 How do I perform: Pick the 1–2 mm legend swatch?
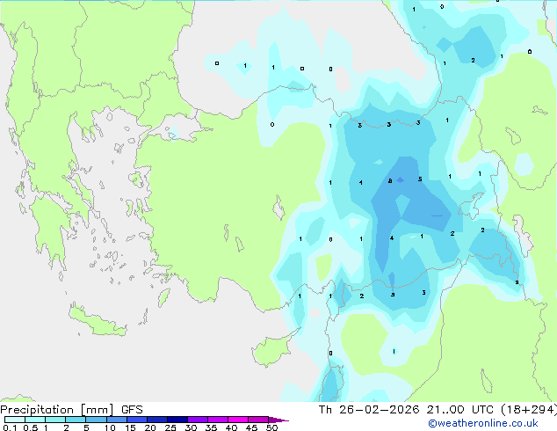click(x=55, y=420)
